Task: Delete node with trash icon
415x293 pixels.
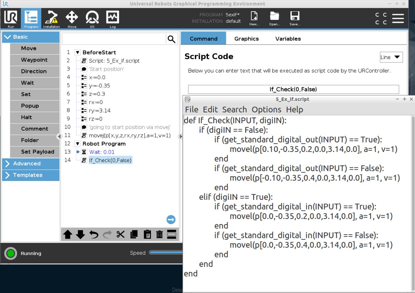Action: click(159, 235)
